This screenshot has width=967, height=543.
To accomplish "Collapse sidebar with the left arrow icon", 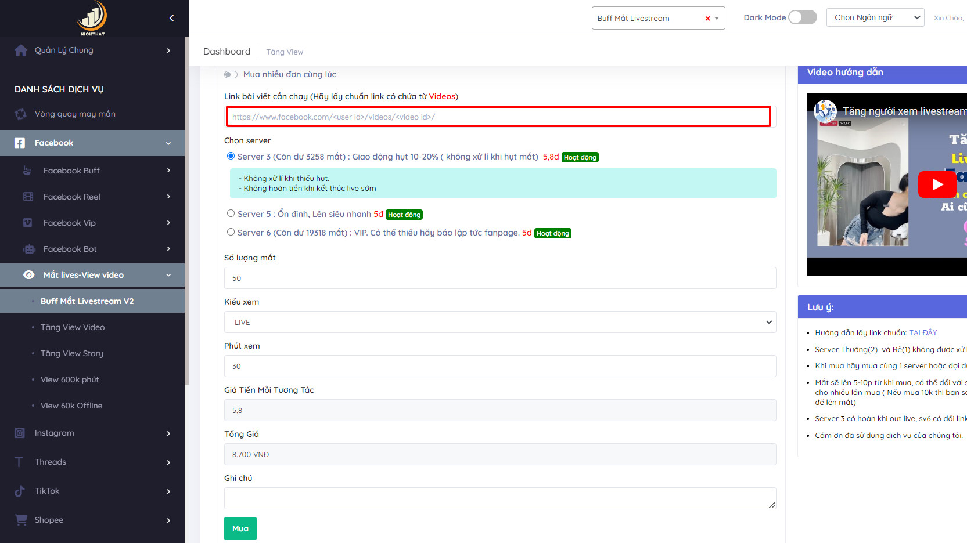I will click(171, 18).
